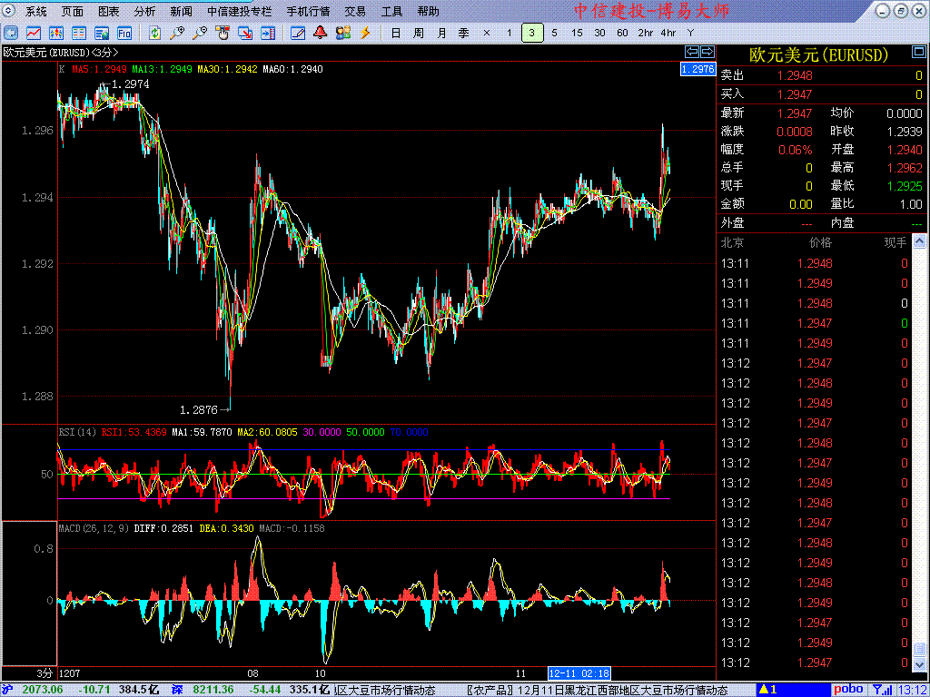Open the 分析 menu
This screenshot has width=930, height=697.
click(144, 11)
